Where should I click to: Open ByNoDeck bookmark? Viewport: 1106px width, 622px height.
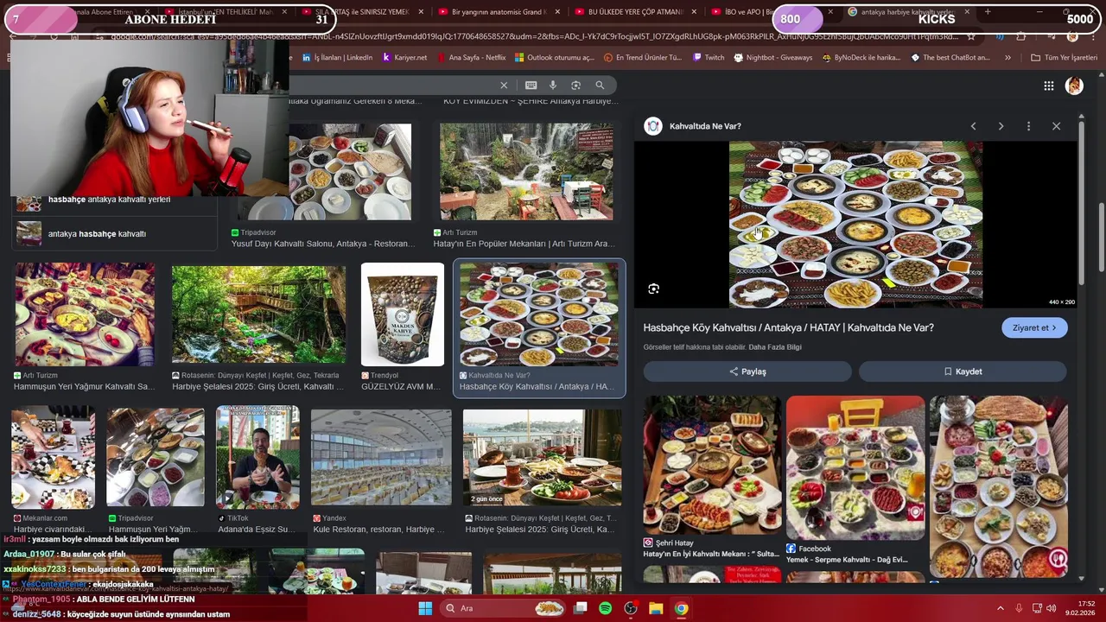[x=861, y=58]
